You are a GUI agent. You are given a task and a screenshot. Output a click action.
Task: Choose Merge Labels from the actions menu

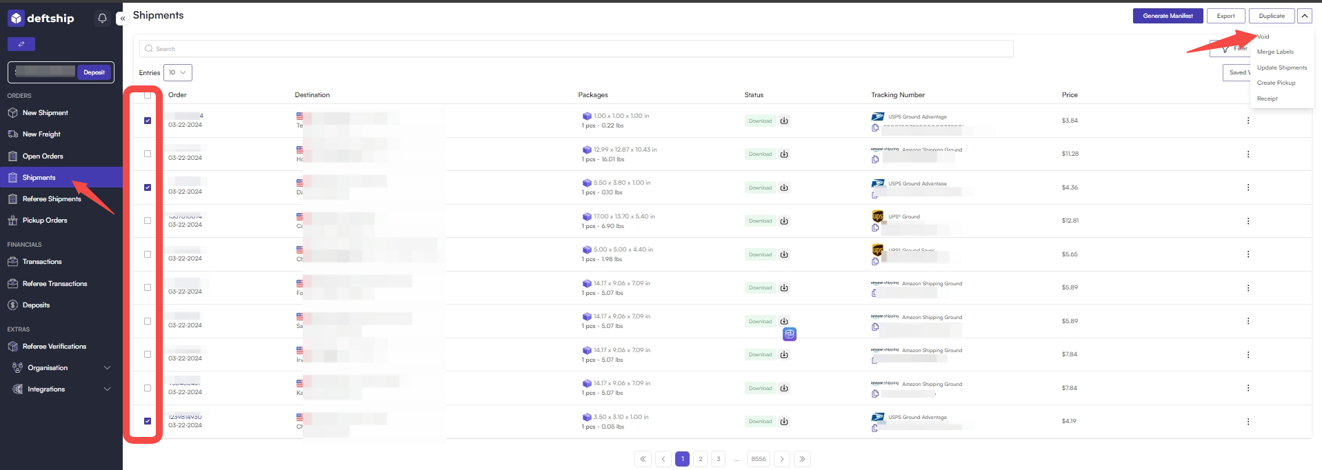(1275, 52)
